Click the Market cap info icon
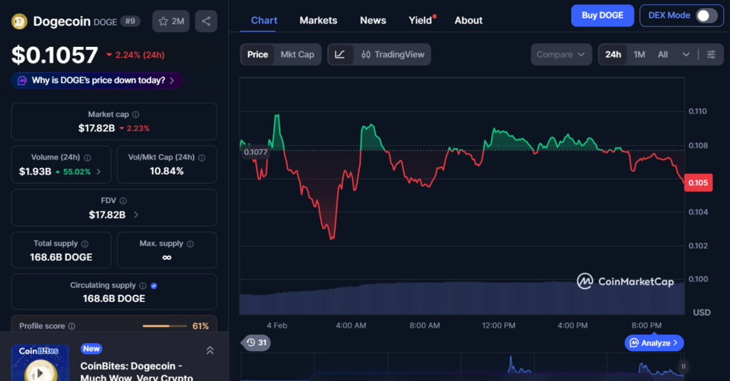 point(135,115)
